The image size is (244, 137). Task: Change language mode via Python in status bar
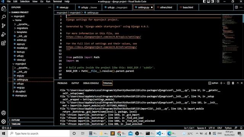point(228,128)
